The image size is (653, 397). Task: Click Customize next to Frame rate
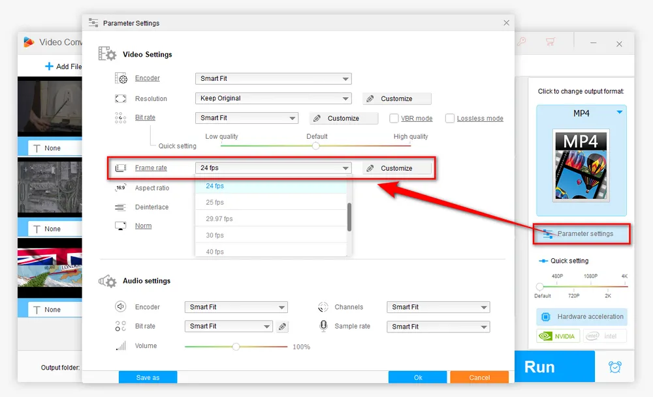point(397,168)
